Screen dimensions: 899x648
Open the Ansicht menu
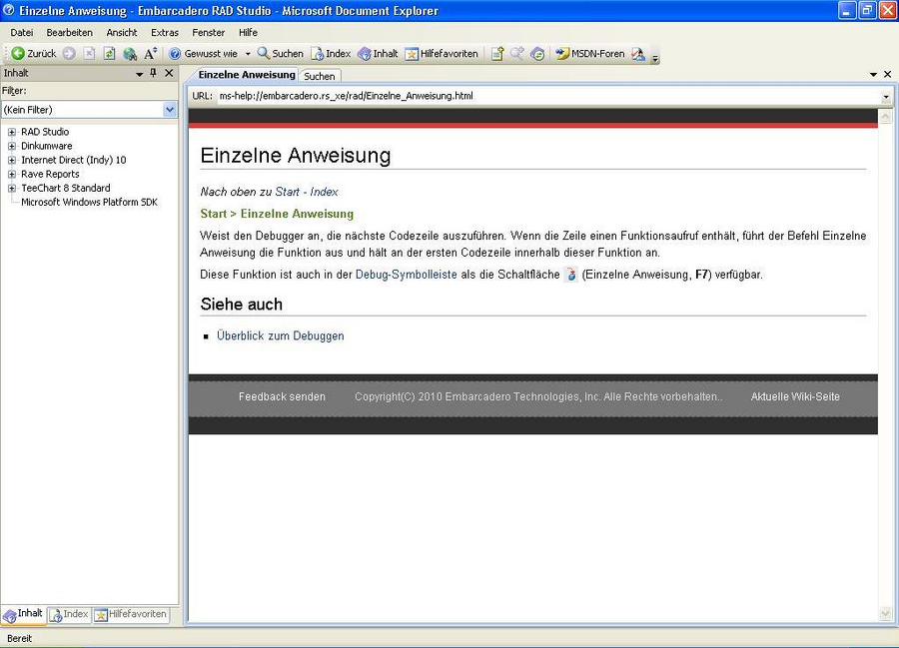(x=122, y=33)
